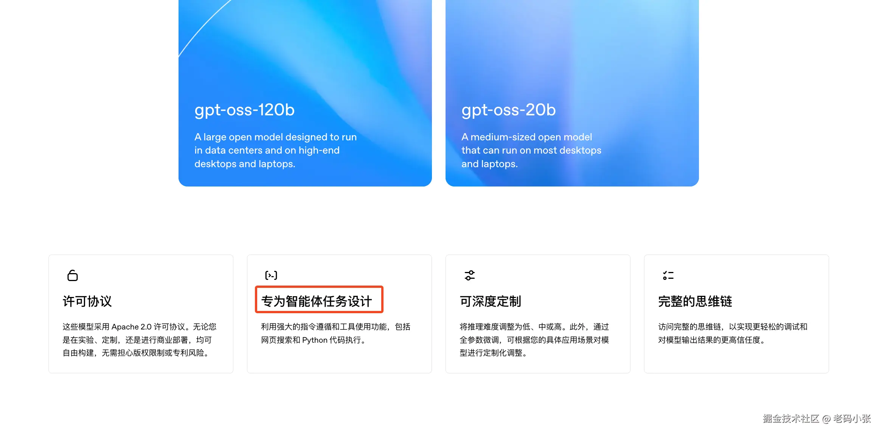Select the highlighted 专为智能体任务设计 heading

tap(317, 301)
